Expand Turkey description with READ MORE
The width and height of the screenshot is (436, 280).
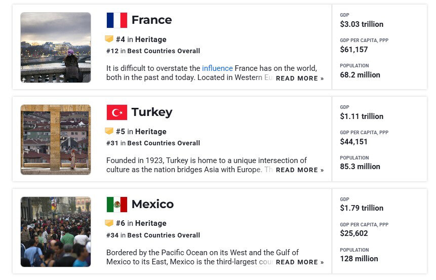[x=300, y=170]
